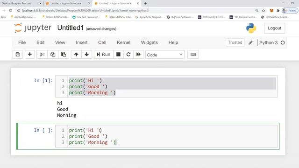
Task: Click the Python 3 kernel idle circle
Action: pos(283,42)
